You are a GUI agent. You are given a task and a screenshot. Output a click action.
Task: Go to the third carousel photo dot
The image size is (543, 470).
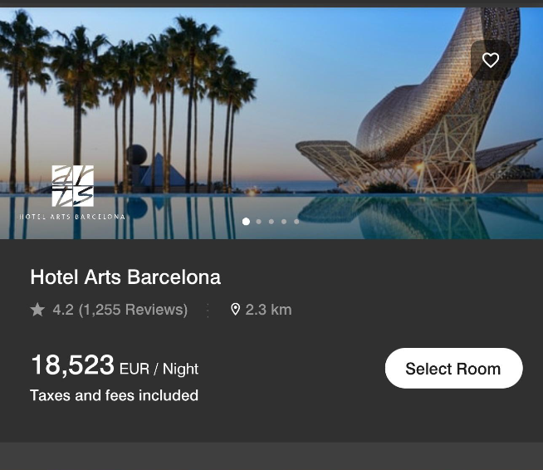click(271, 222)
